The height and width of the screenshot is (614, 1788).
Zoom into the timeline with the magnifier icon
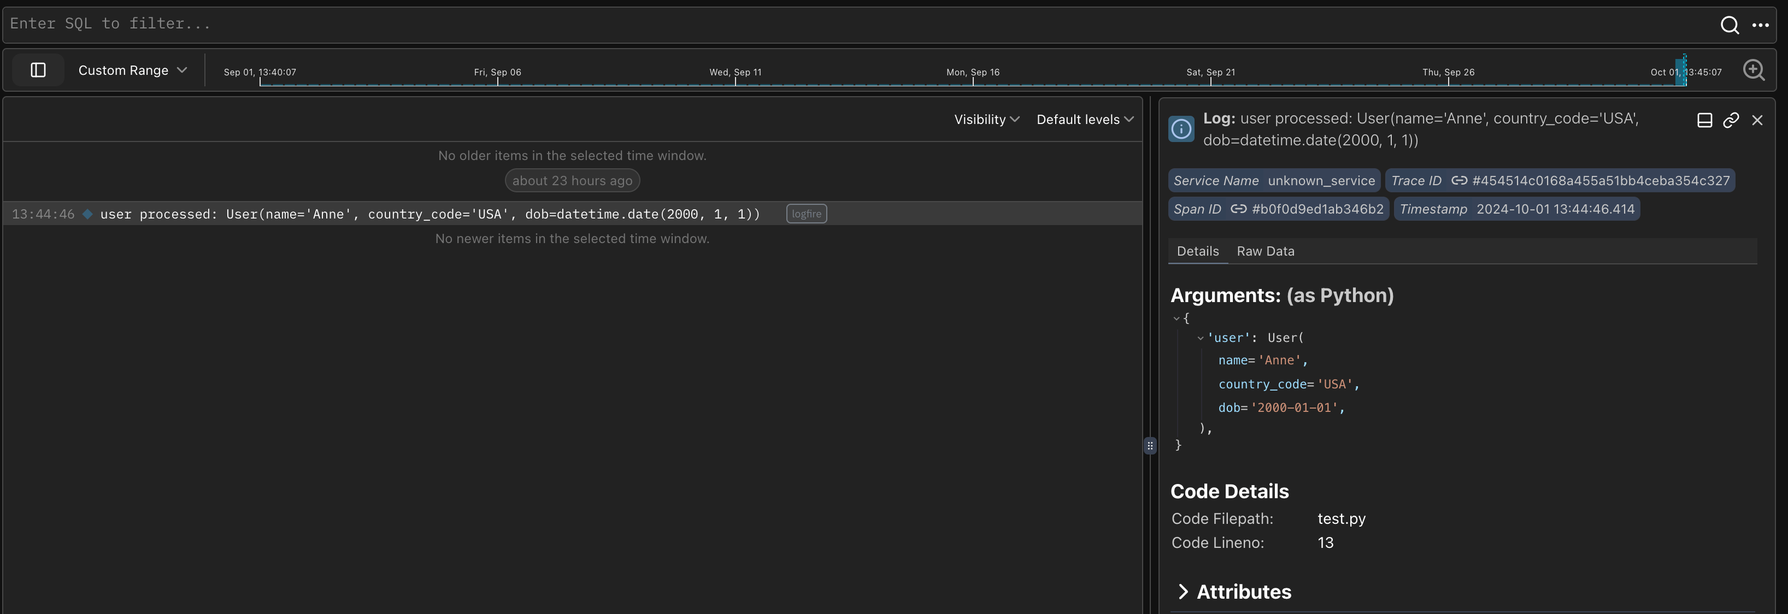click(1754, 70)
